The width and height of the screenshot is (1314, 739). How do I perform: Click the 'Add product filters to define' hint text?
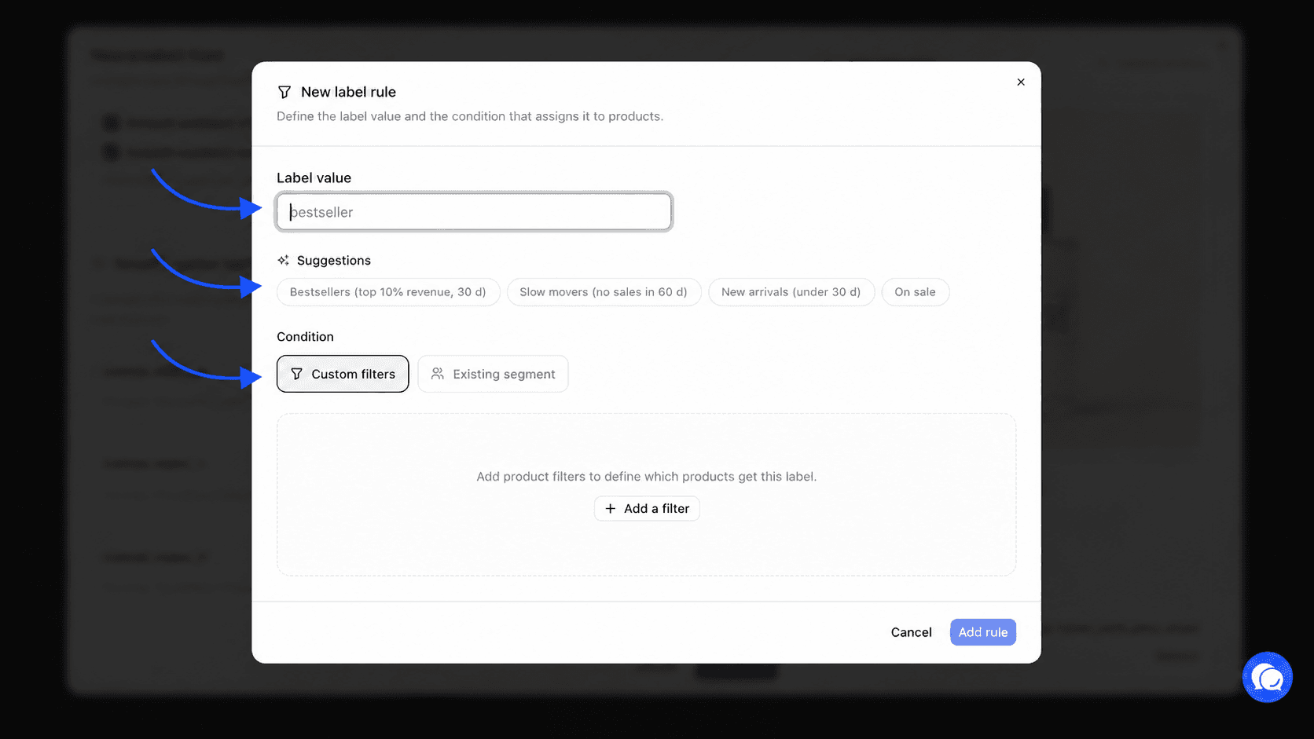pyautogui.click(x=647, y=477)
